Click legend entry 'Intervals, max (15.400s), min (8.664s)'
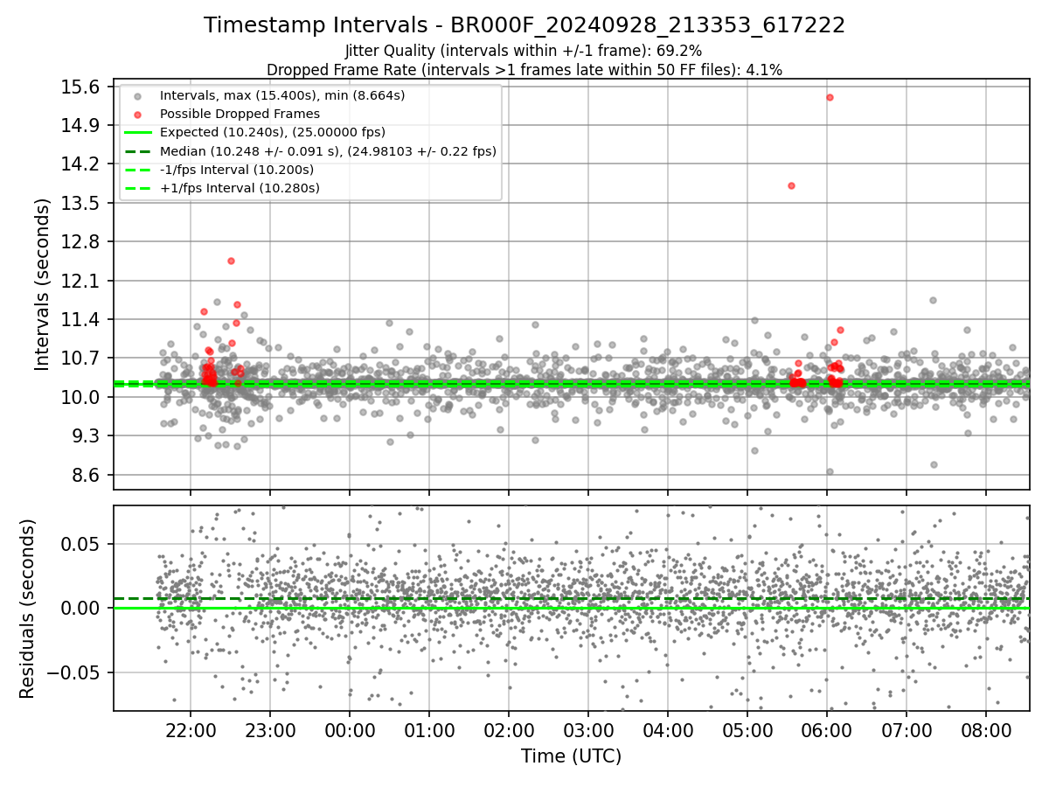Screen dimensions: 1049x787 [x=282, y=95]
